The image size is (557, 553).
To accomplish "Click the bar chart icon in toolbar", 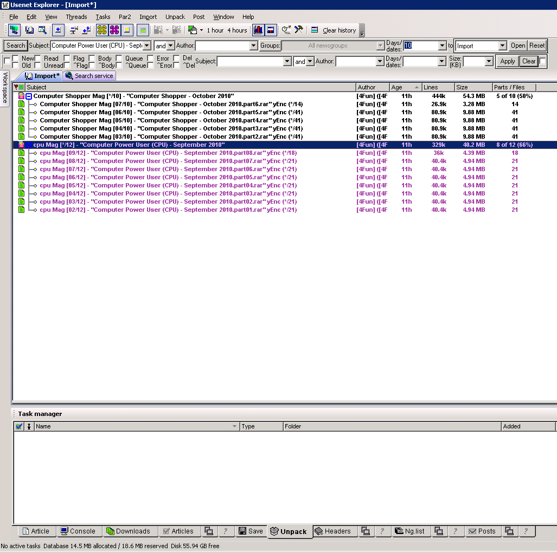I will [x=258, y=30].
